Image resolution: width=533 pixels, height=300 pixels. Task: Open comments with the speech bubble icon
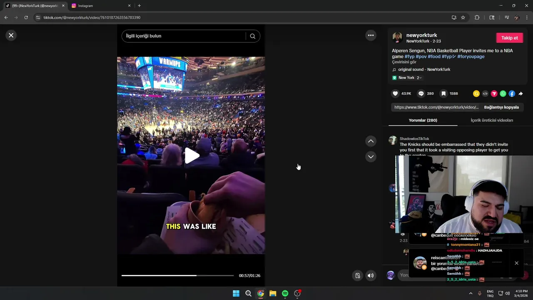421,94
